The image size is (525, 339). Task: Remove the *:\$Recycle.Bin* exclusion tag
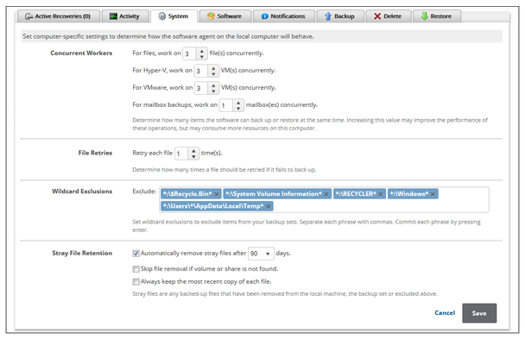tap(217, 194)
